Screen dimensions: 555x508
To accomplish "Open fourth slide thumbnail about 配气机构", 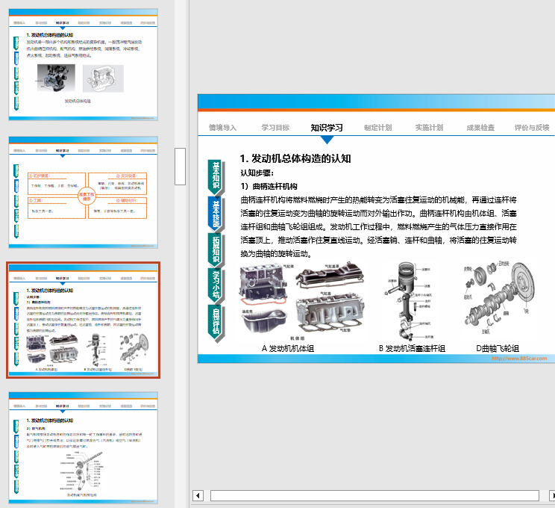I will click(x=84, y=447).
